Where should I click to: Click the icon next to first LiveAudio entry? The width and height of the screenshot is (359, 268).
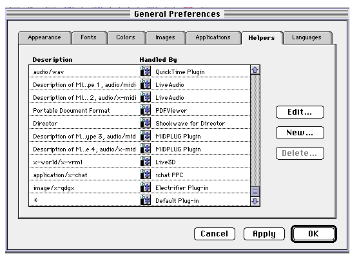(146, 84)
